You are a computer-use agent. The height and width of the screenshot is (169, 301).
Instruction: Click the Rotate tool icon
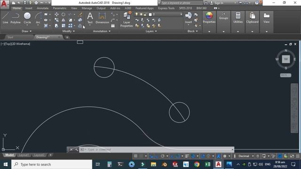tap(63, 15)
